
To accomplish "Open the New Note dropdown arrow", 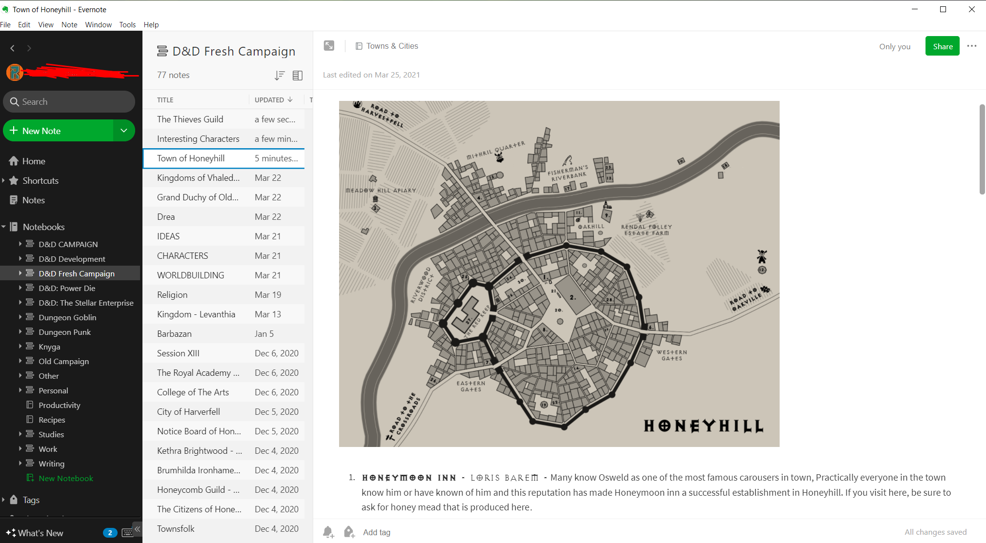I will (x=124, y=131).
